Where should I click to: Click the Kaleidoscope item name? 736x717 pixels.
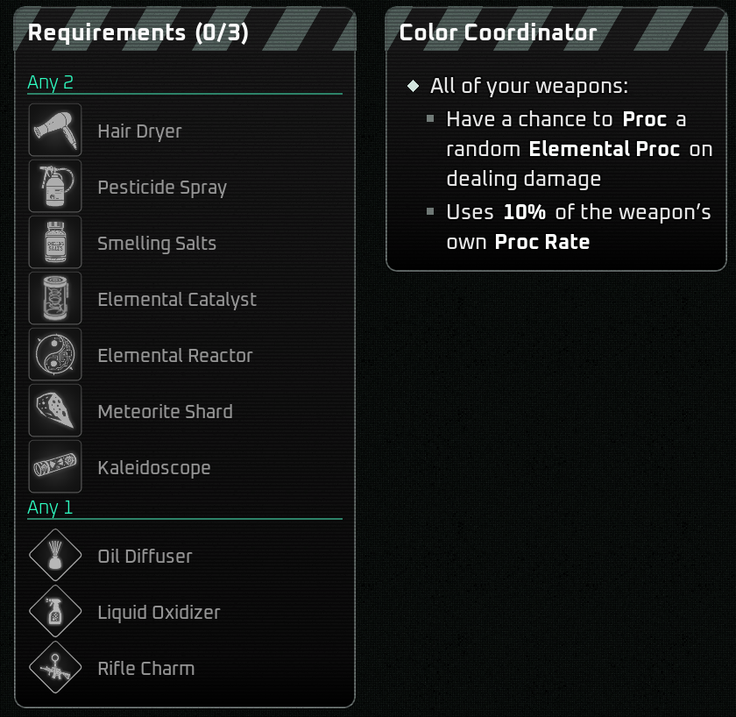point(153,468)
